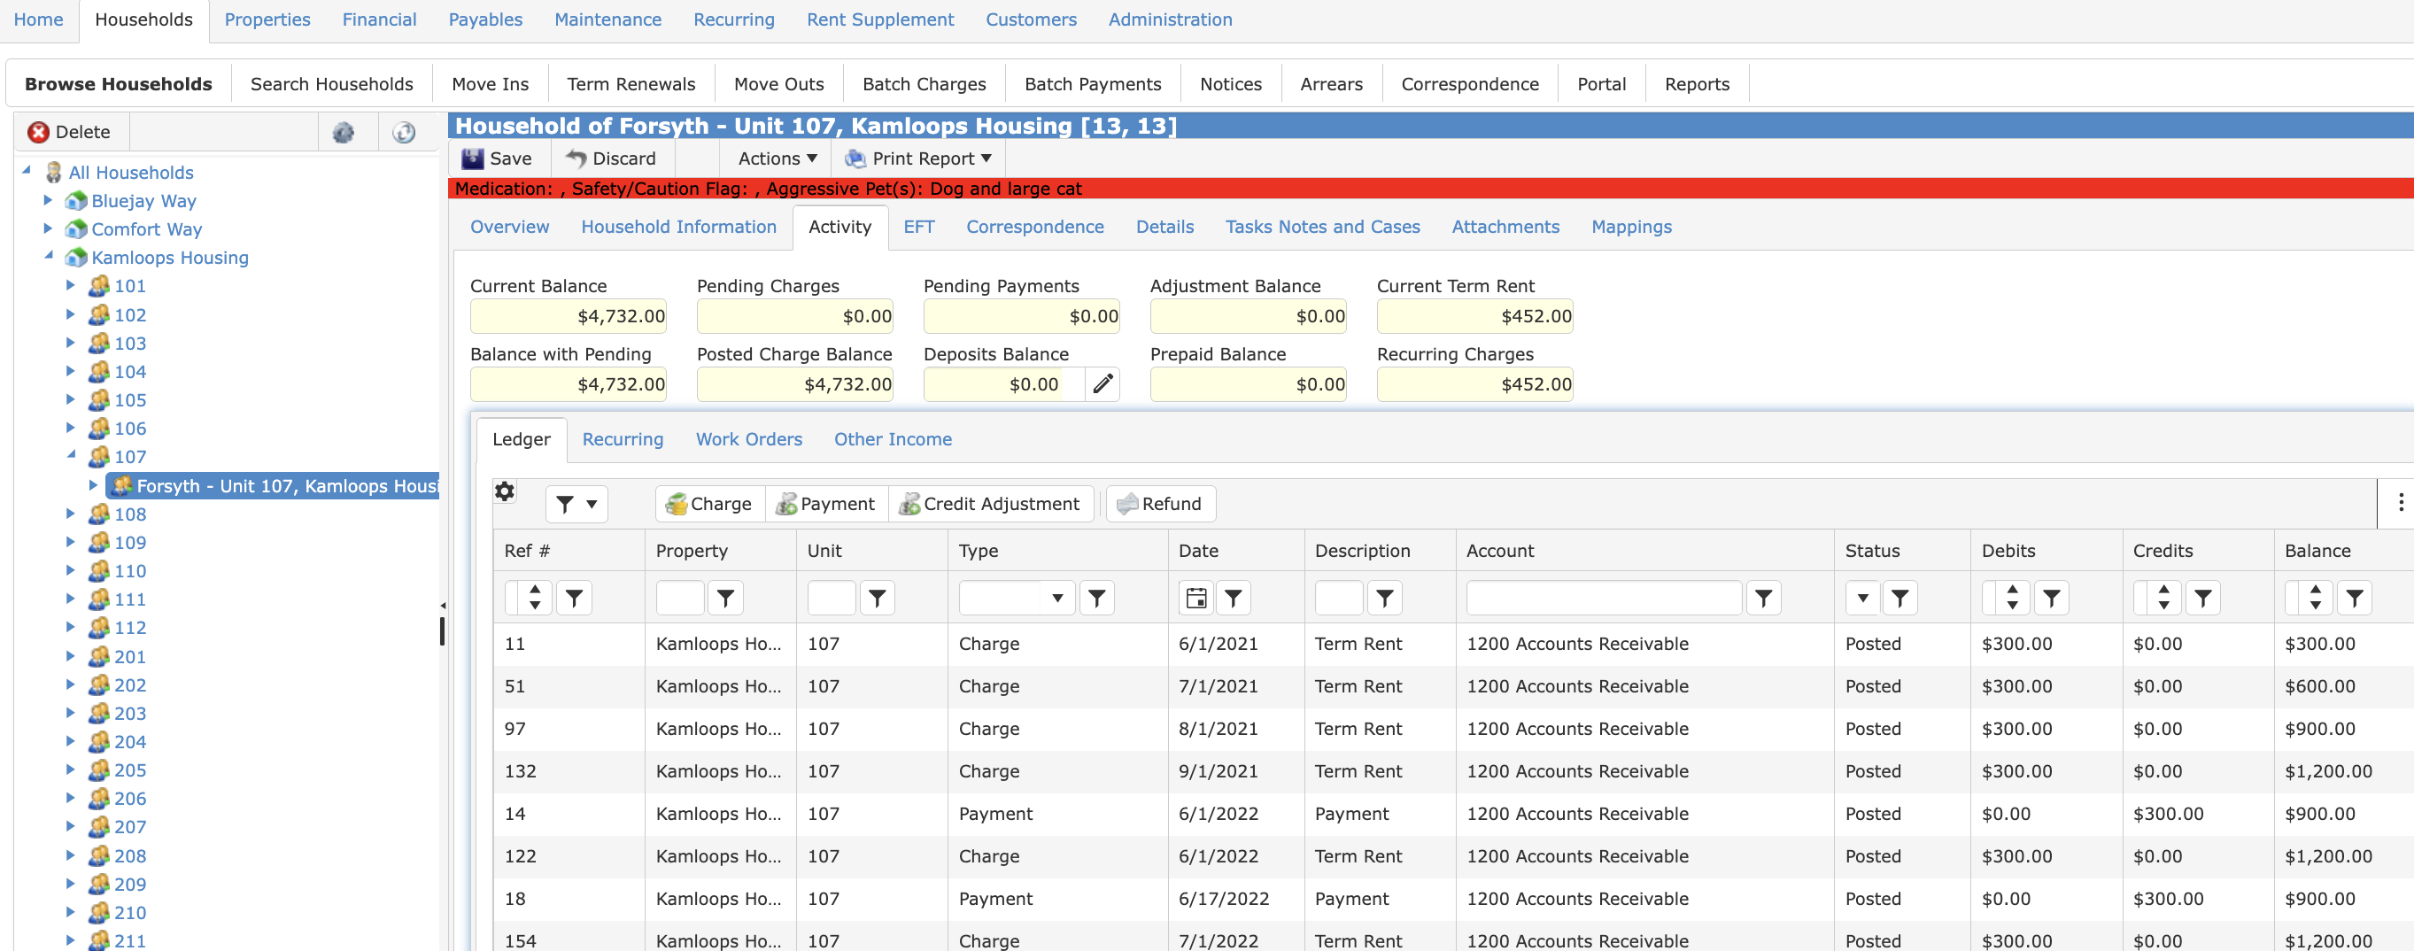Click the Date column filter icon
2414x951 pixels.
tap(1234, 598)
